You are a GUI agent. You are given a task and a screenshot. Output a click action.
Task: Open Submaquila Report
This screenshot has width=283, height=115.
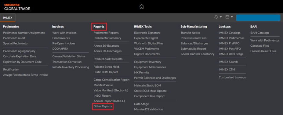pyautogui.click(x=193, y=49)
